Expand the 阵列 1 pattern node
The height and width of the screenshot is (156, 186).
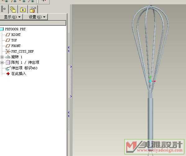click(2, 63)
